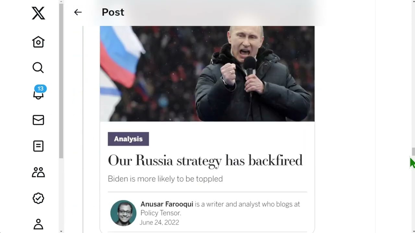
Task: Open Notifications bell with 13 badge
Action: click(39, 92)
